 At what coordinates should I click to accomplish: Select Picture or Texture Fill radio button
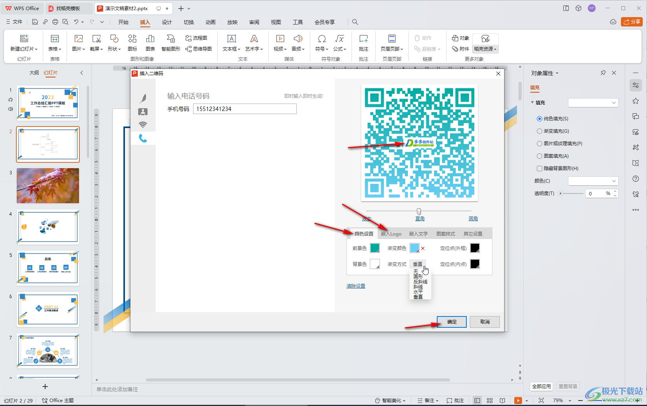[x=540, y=144]
